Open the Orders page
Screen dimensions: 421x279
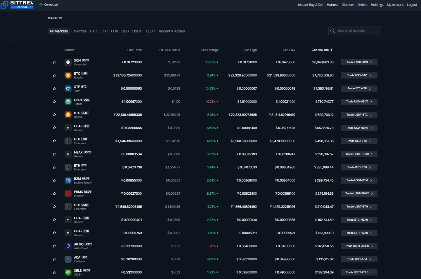pyautogui.click(x=362, y=5)
